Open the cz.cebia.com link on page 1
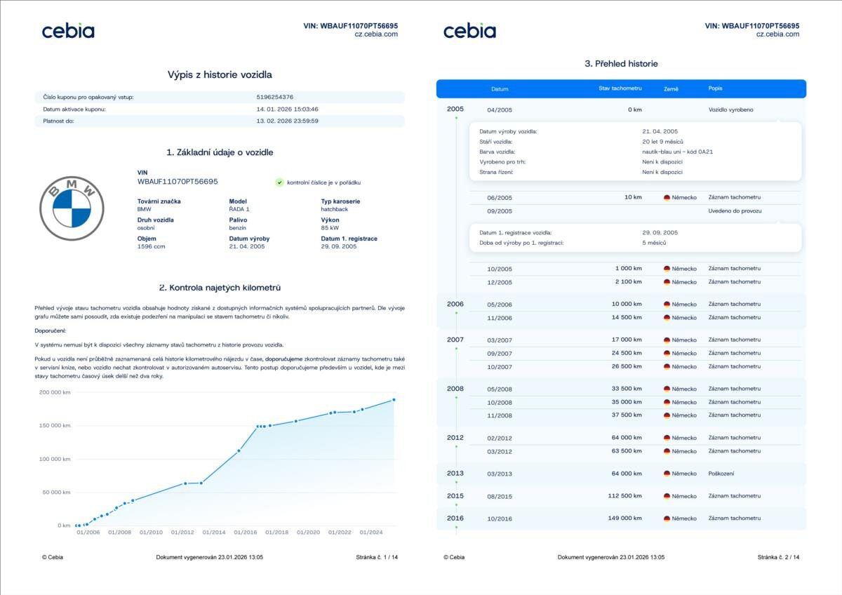This screenshot has width=842, height=595. (x=376, y=34)
